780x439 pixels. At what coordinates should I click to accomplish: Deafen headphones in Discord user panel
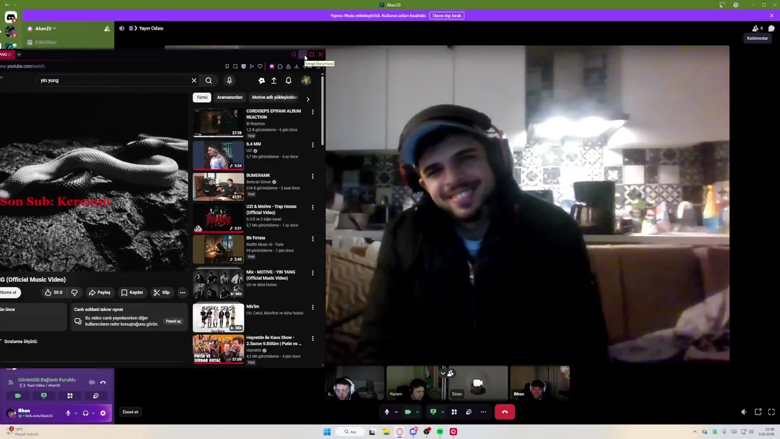[x=85, y=413]
